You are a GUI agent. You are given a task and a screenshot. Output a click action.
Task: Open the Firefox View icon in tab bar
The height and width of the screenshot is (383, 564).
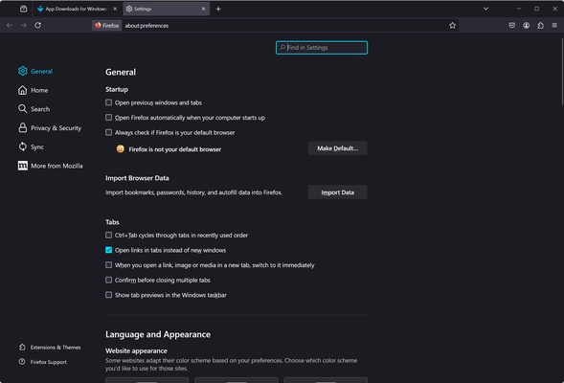23,9
